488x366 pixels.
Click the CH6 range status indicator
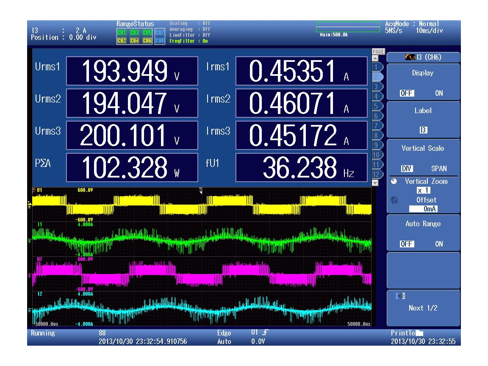[147, 41]
